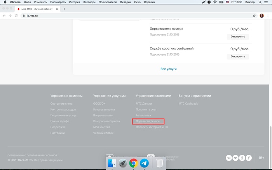272x170 pixels.
Task: Reload the page with the refresh button
Action: pyautogui.click(x=16, y=16)
